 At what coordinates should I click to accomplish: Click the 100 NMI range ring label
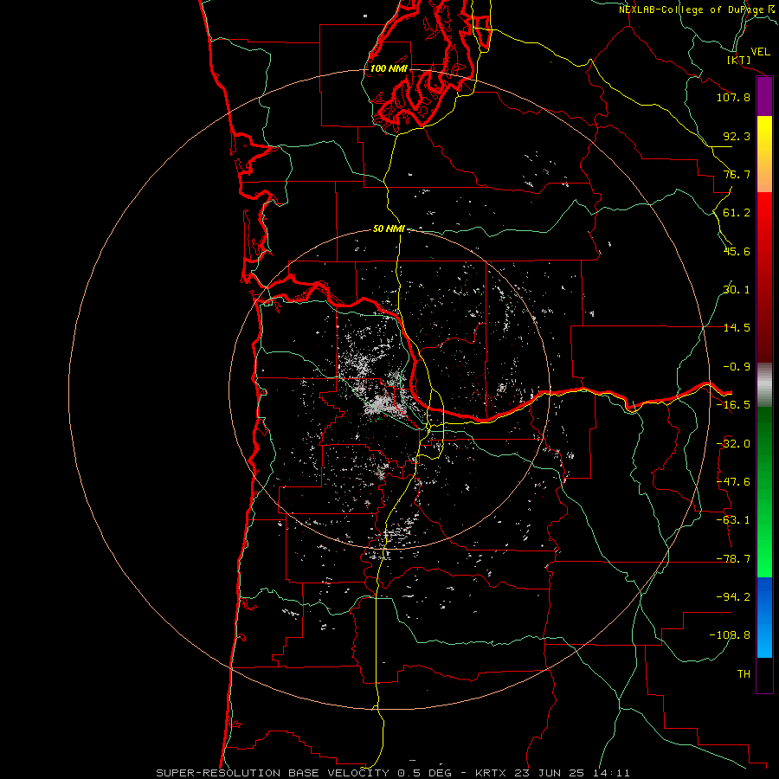coord(389,68)
